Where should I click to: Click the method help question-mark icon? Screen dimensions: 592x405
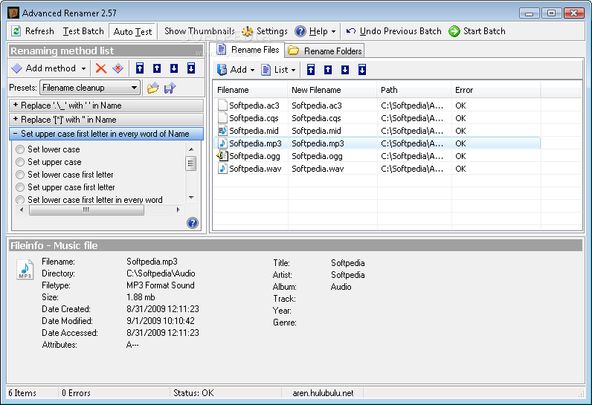[x=193, y=223]
